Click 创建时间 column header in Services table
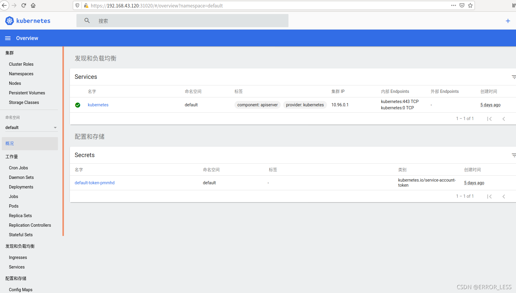Image resolution: width=516 pixels, height=293 pixels. point(489,91)
